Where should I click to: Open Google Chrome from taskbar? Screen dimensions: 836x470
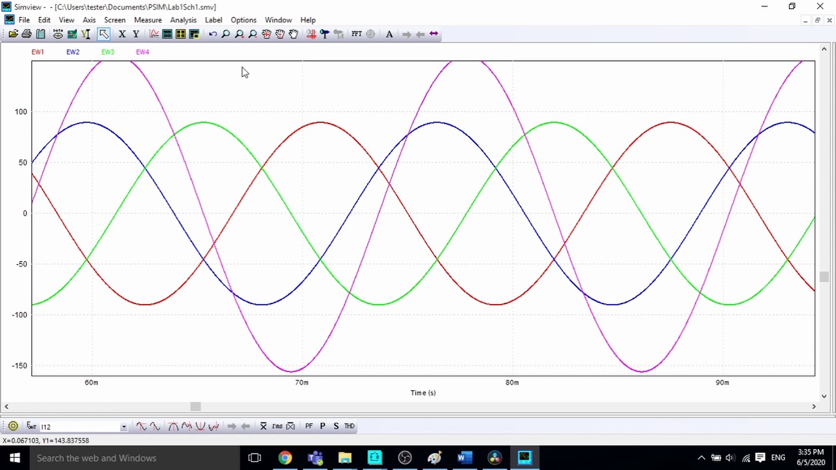[285, 458]
